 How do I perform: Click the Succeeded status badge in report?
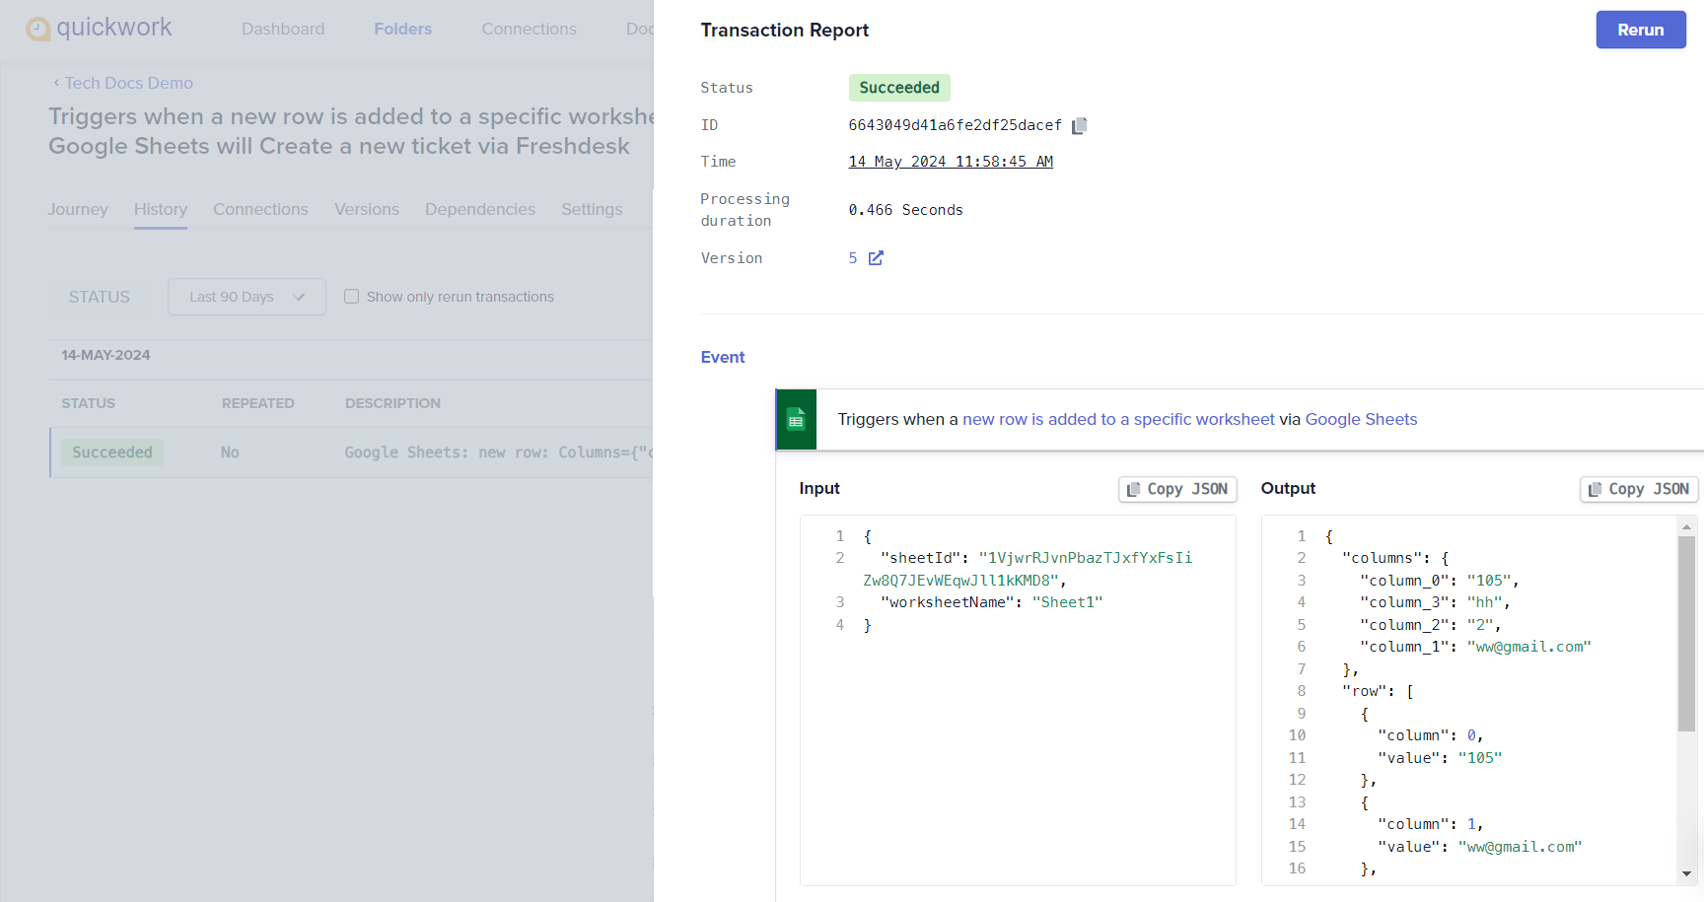pyautogui.click(x=899, y=88)
